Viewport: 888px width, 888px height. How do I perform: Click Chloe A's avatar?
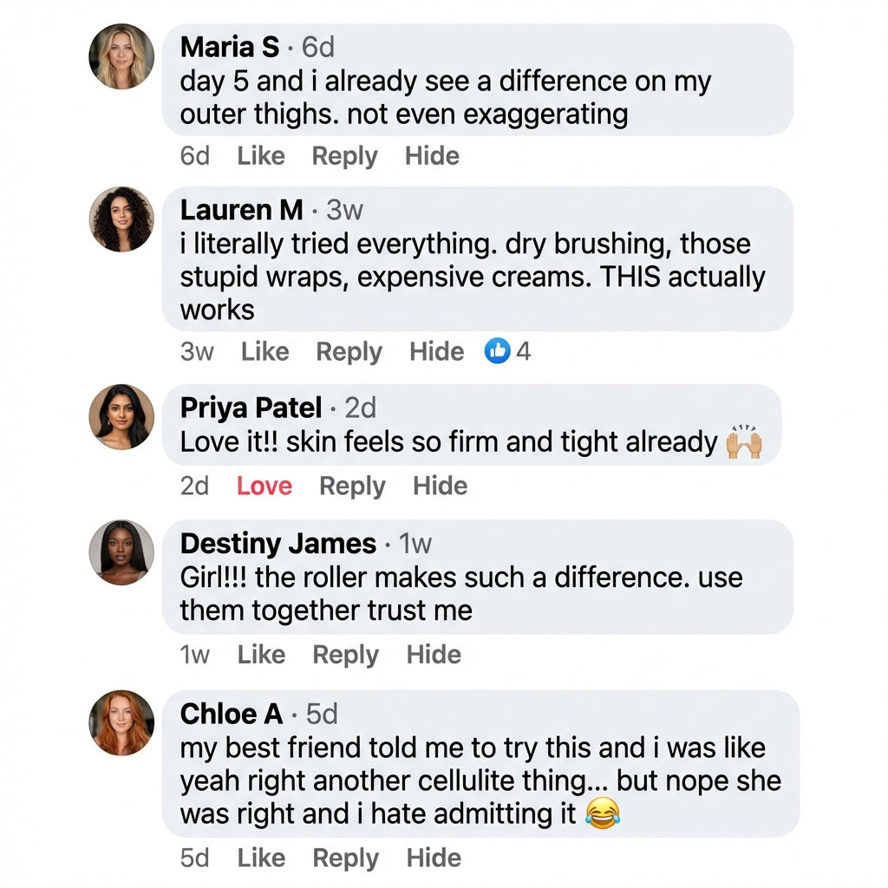pyautogui.click(x=121, y=722)
